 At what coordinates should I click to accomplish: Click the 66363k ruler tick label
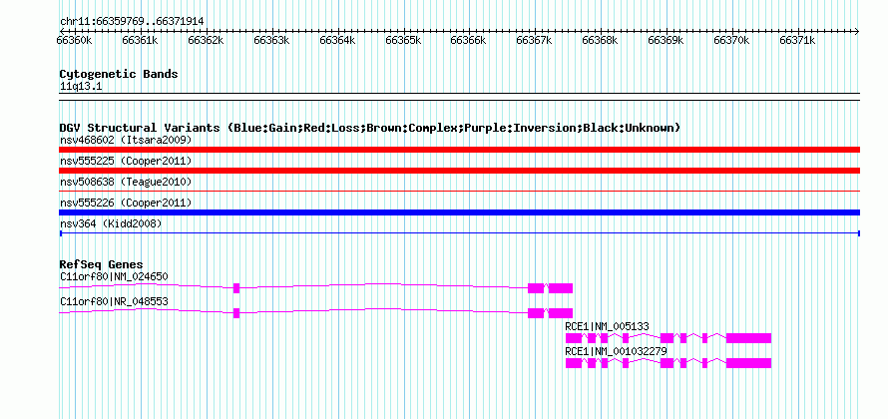271,40
